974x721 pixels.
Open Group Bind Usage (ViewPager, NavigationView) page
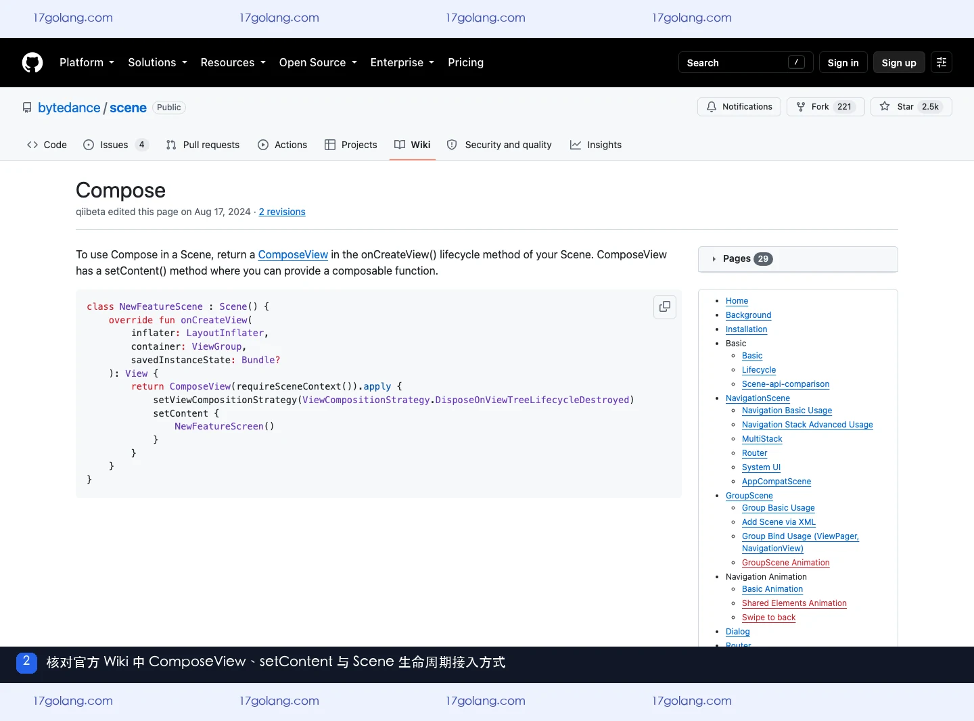[800, 542]
